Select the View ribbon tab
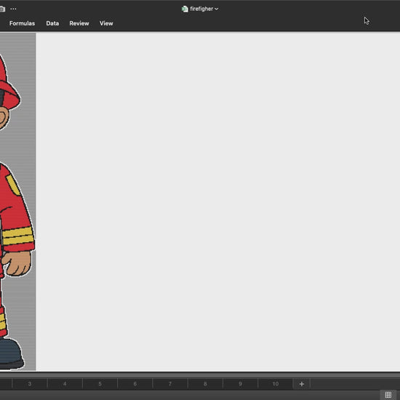Image resolution: width=400 pixels, height=400 pixels. (106, 23)
